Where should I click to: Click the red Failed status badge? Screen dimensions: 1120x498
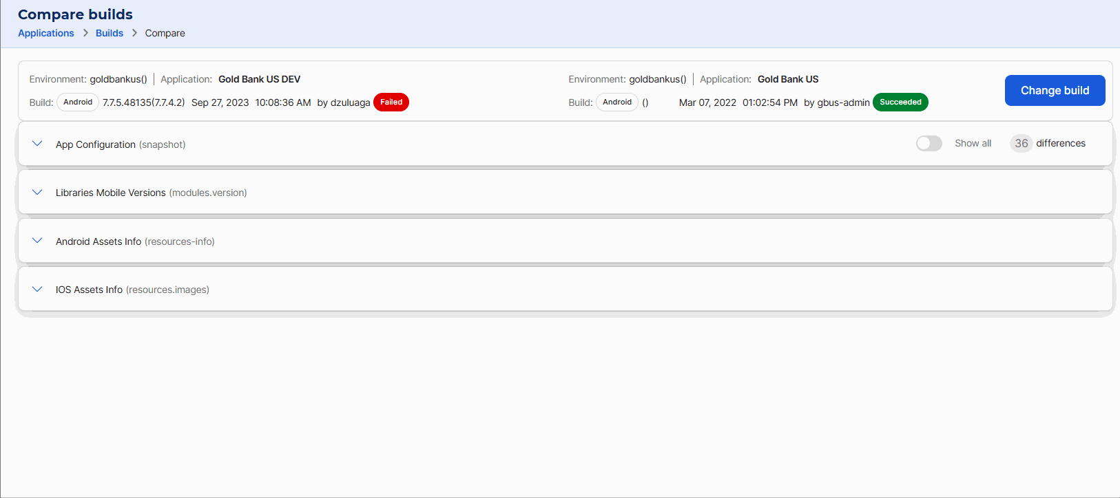click(391, 102)
